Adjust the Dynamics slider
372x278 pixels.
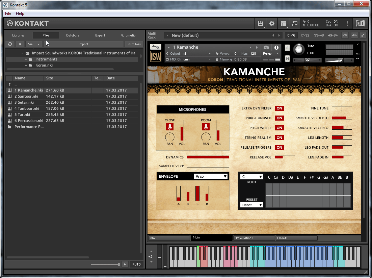tap(208, 157)
